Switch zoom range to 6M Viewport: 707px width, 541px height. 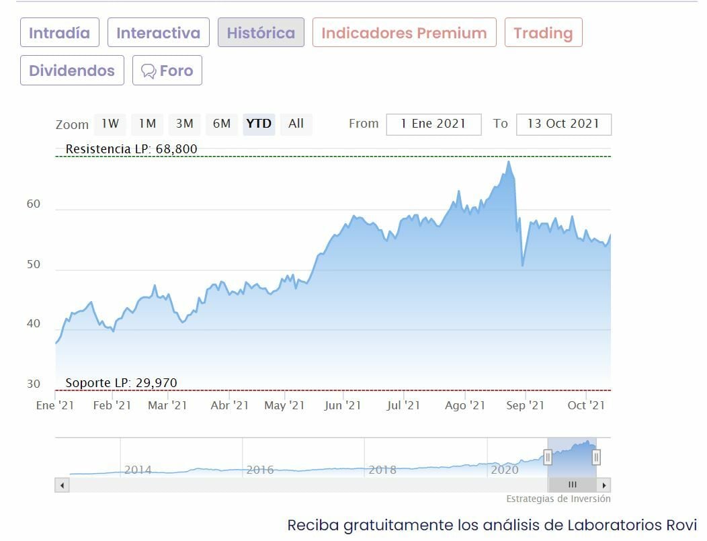[x=222, y=124]
